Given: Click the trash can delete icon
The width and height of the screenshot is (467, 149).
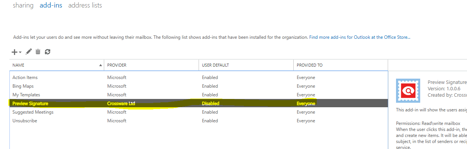Looking at the screenshot, I should pos(38,52).
